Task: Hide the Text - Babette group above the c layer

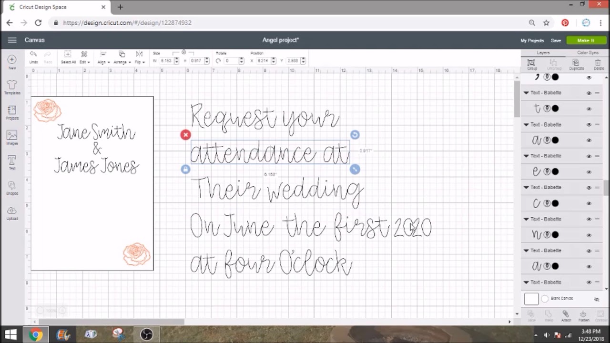Action: point(589,187)
